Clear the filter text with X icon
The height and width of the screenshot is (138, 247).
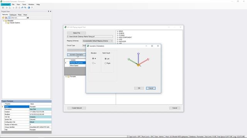[28, 18]
